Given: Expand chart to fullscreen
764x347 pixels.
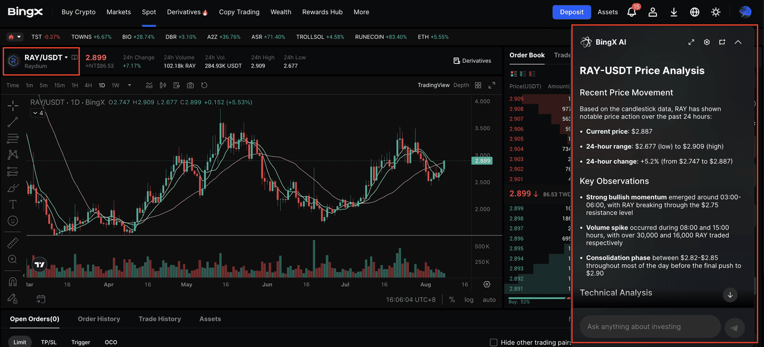Looking at the screenshot, I should point(492,85).
